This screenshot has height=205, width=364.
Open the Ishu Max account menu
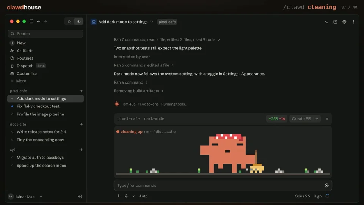click(25, 197)
